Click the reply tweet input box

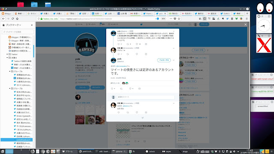click(x=146, y=97)
